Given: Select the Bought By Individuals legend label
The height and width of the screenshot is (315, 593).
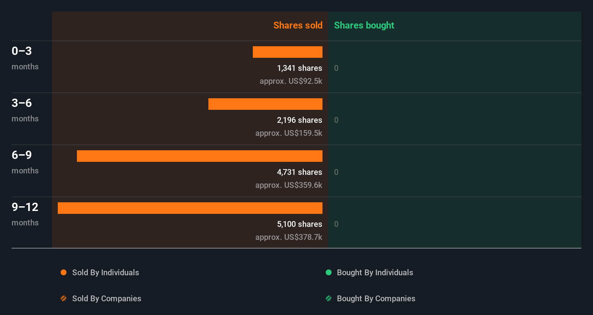Looking at the screenshot, I should 375,272.
